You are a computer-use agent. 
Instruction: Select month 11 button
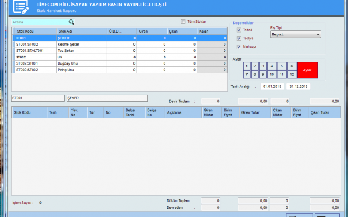pos(282,74)
